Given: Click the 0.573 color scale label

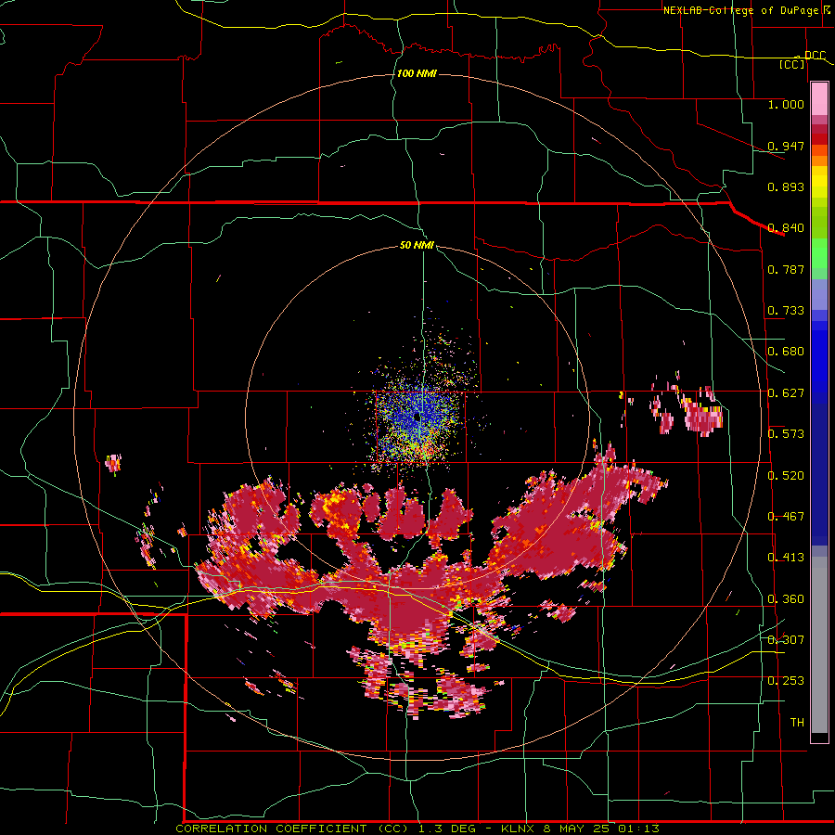Looking at the screenshot, I should [x=786, y=434].
